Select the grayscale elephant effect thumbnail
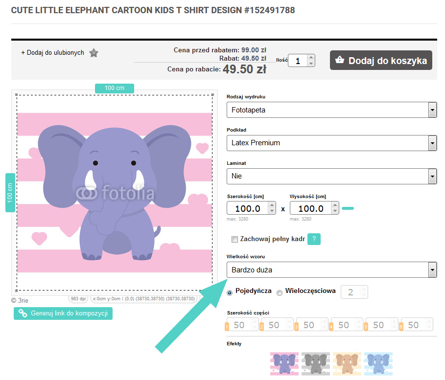 pyautogui.click(x=316, y=363)
